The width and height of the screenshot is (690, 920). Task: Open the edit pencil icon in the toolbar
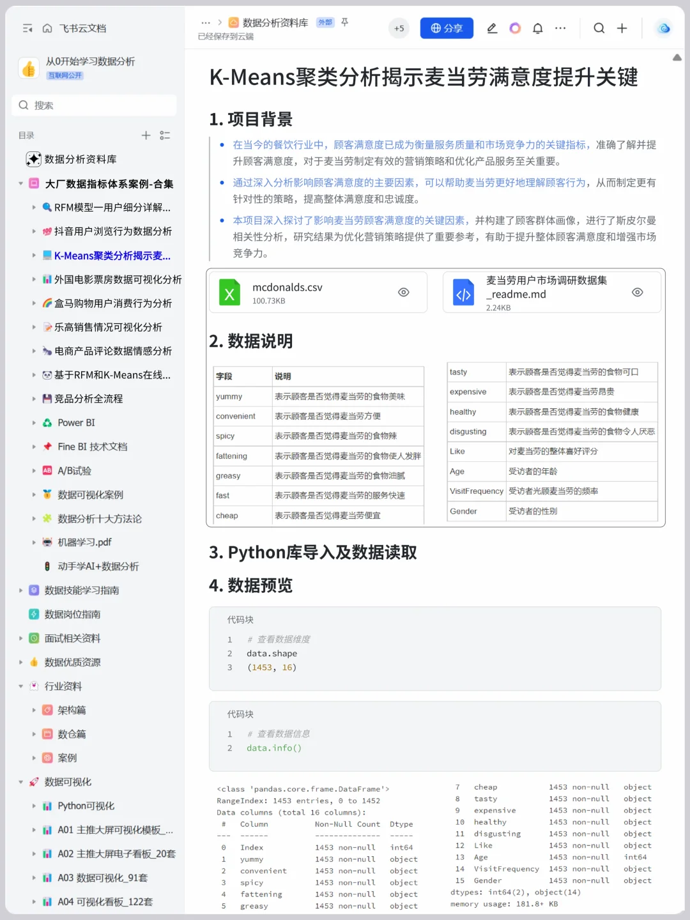pyautogui.click(x=492, y=28)
